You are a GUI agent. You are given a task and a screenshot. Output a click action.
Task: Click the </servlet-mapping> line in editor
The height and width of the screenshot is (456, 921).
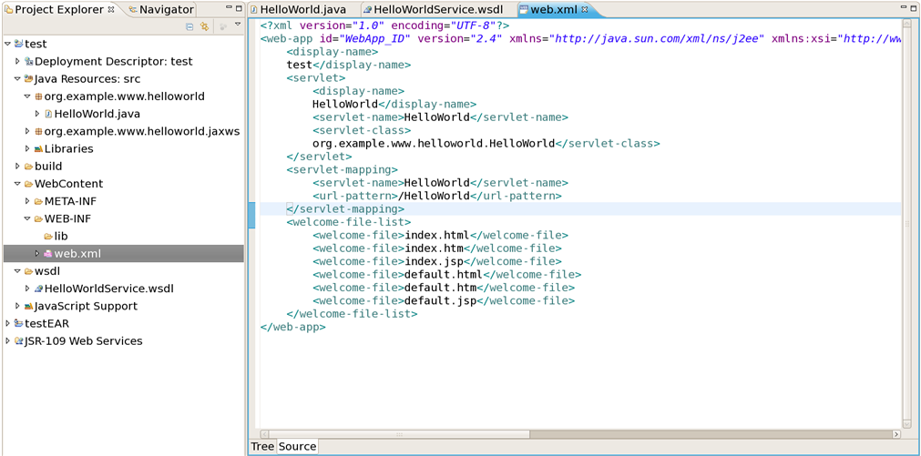point(344,209)
